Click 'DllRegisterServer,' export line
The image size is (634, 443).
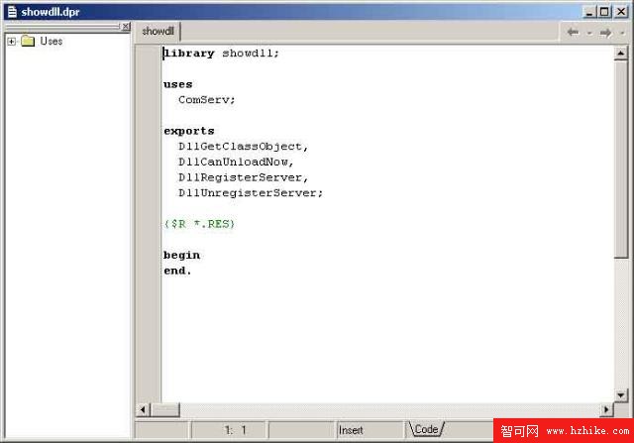pyautogui.click(x=243, y=177)
